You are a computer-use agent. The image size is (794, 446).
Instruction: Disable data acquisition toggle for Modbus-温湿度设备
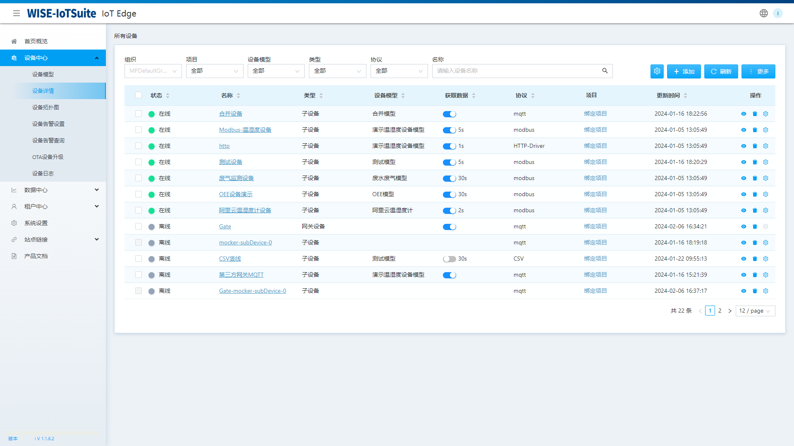(449, 130)
